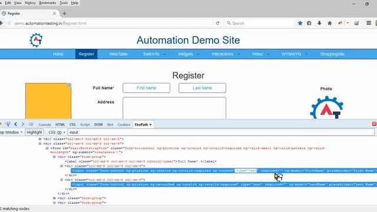Bookmark this page with the star icon

click(x=300, y=23)
